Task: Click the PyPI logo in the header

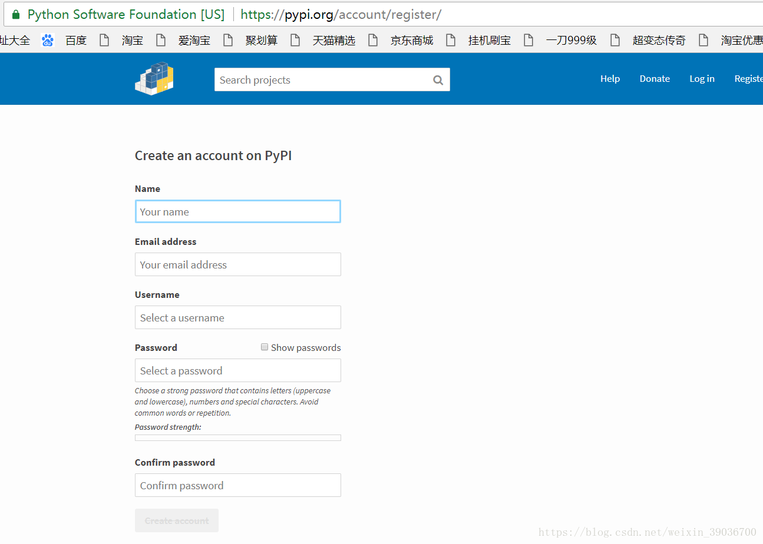Action: (x=154, y=79)
